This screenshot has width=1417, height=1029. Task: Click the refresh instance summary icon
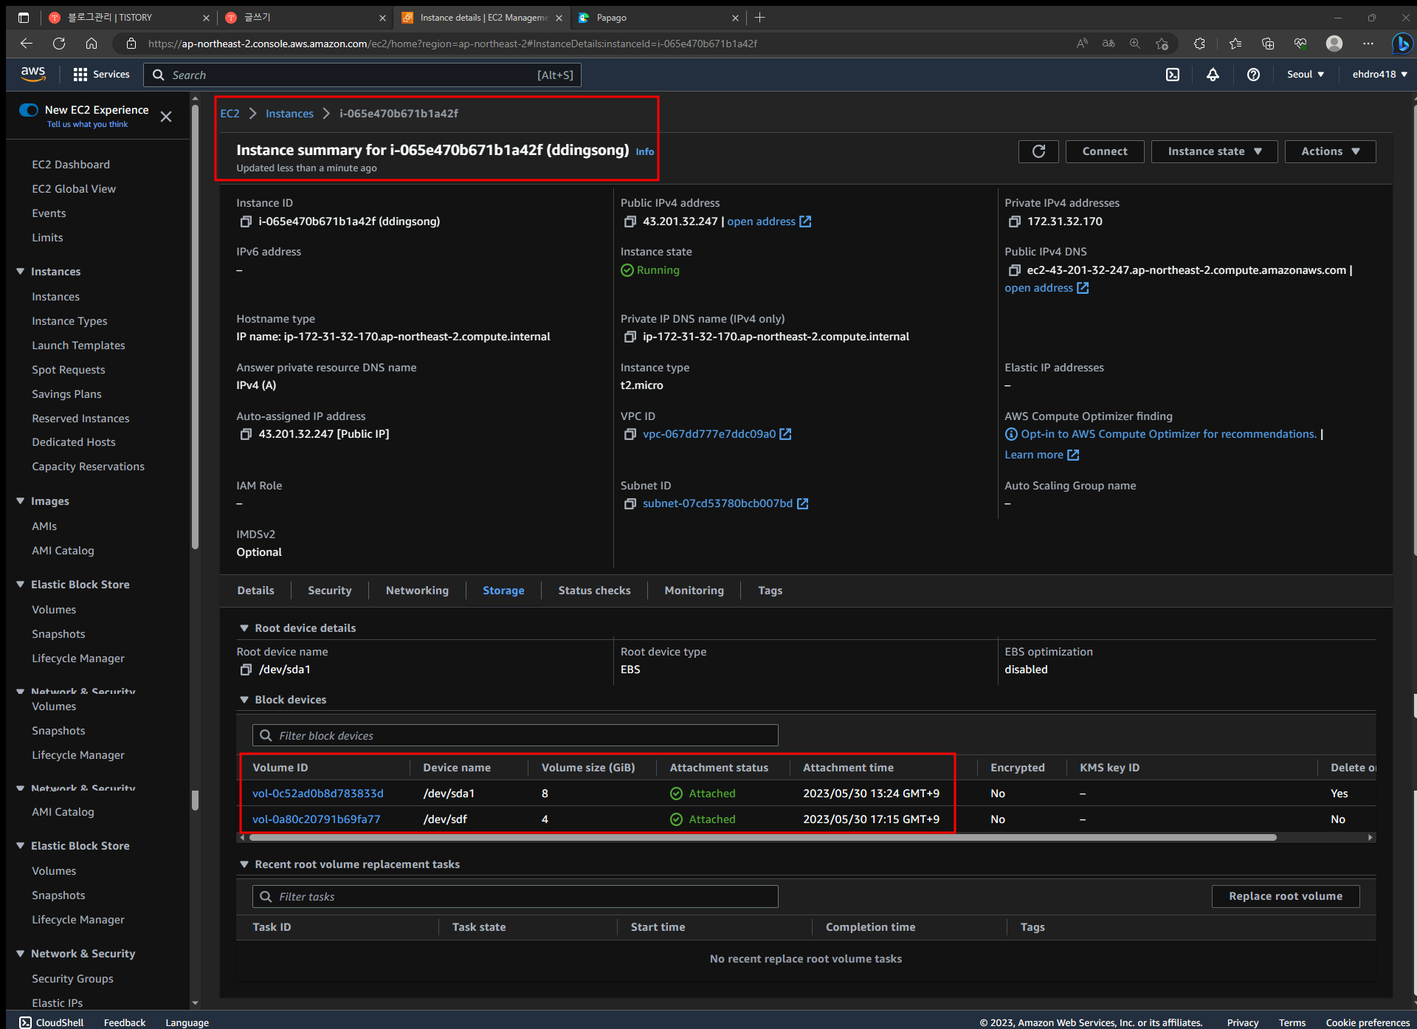[1038, 151]
